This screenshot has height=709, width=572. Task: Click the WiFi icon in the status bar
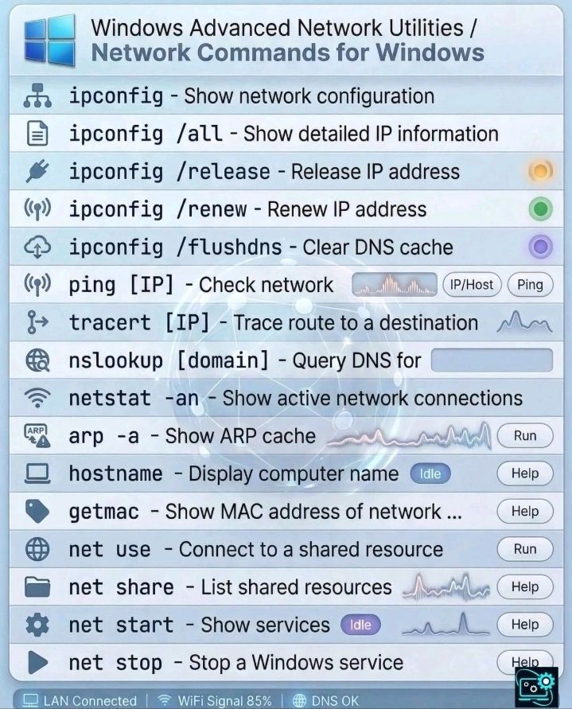(165, 700)
